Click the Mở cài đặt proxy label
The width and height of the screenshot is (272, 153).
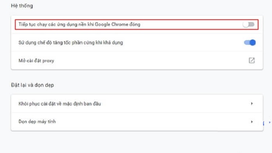(36, 61)
